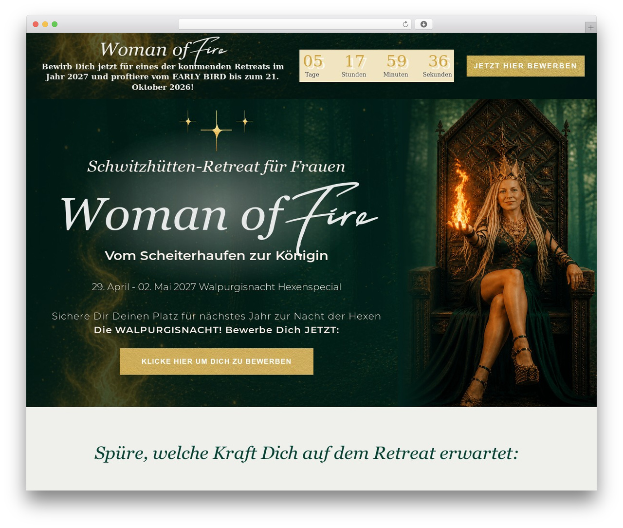Click the early bird announcement text in header
Viewport: 623px width, 528px height.
tap(163, 76)
